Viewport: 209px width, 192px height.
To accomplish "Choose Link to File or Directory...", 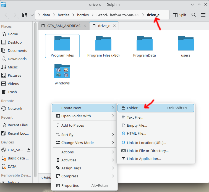I will click(156, 151).
